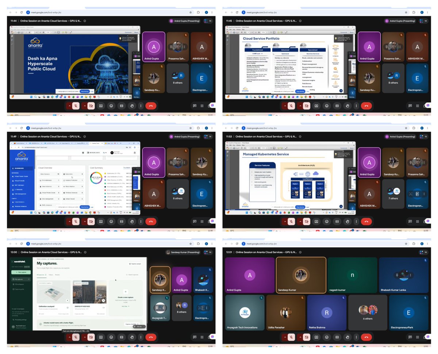
Task: Open video settings chevron in 11:44 screenshot
Action: [x=84, y=106]
